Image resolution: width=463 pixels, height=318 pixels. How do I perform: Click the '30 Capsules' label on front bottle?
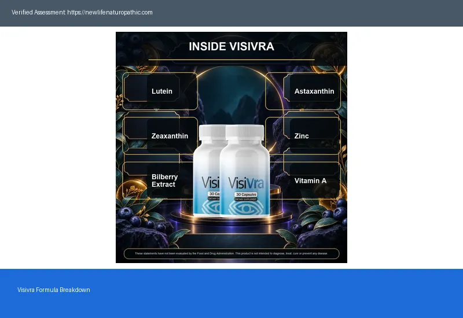click(246, 194)
